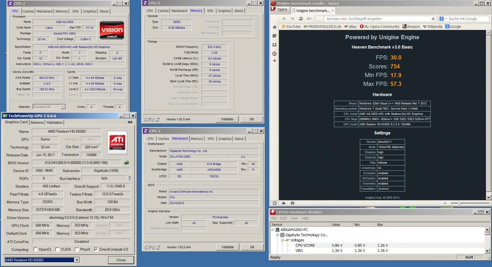Click Opera page scrollbar down arrow

click(x=488, y=197)
